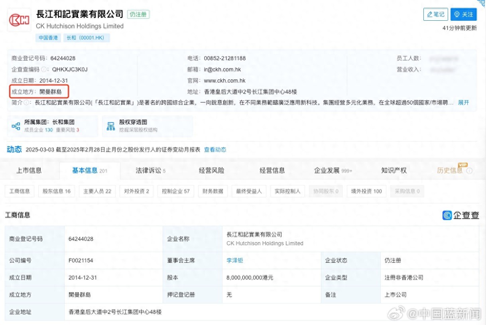
Task: Select the 控制企业 57 sub-tab
Action: (175, 191)
